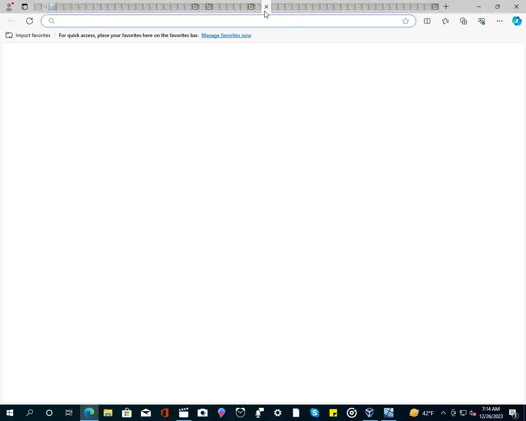526x421 pixels.
Task: Open the Favorites hub
Action: pos(445,21)
